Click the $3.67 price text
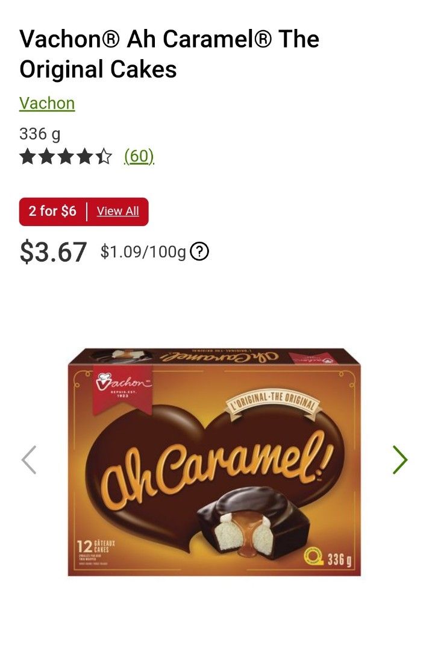This screenshot has height=651, width=429. point(53,252)
